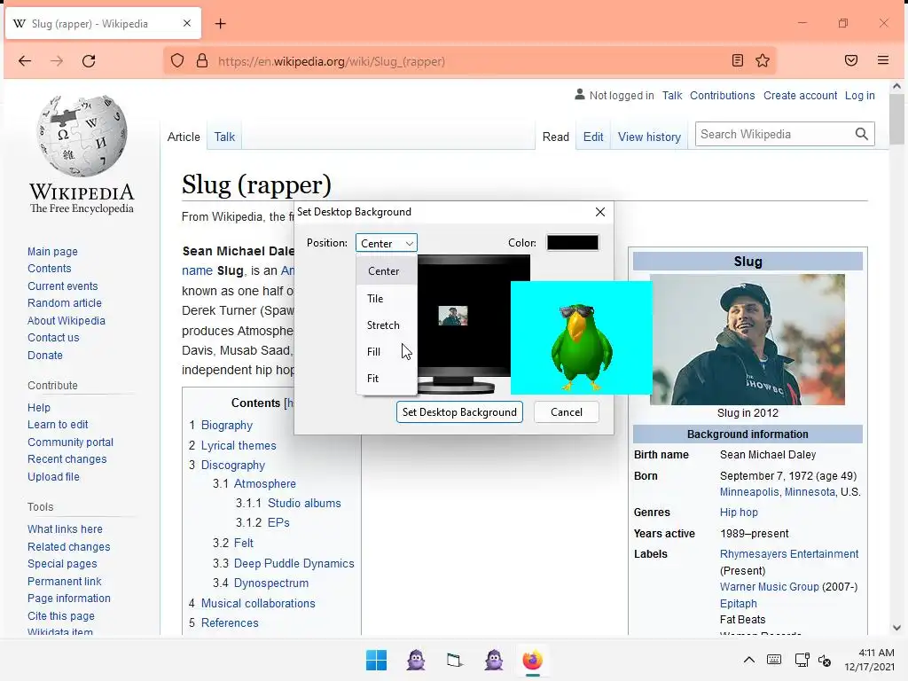Close the Set Desktop Background dialog
This screenshot has height=681, width=908.
click(x=600, y=212)
